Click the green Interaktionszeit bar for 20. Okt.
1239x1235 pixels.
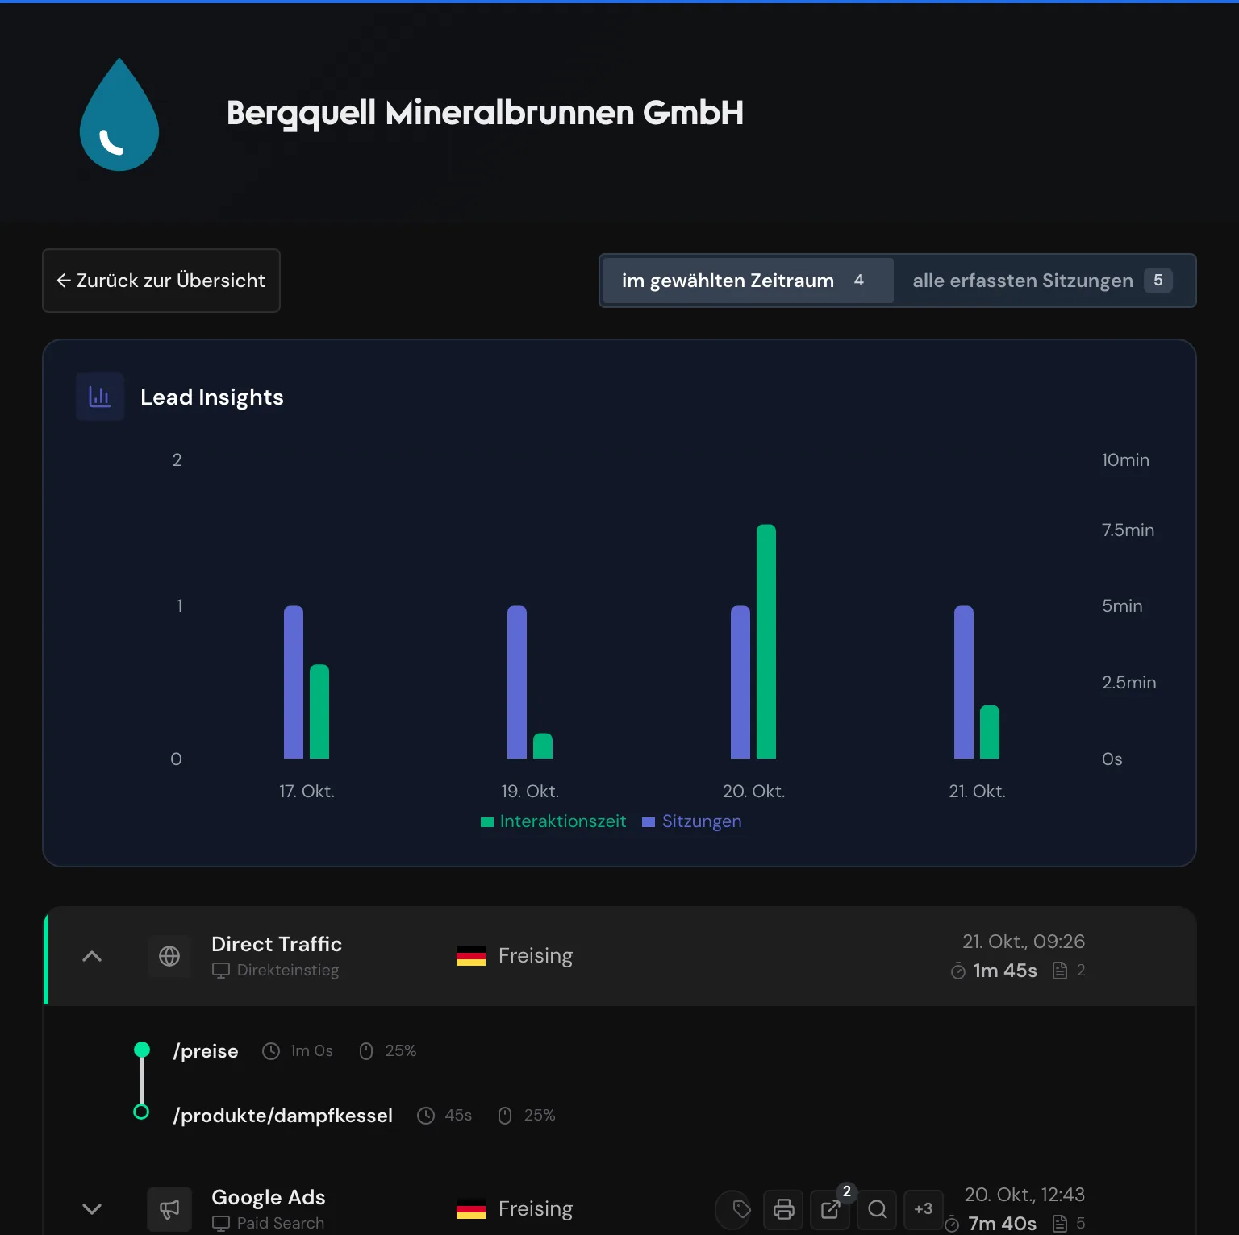tap(766, 642)
